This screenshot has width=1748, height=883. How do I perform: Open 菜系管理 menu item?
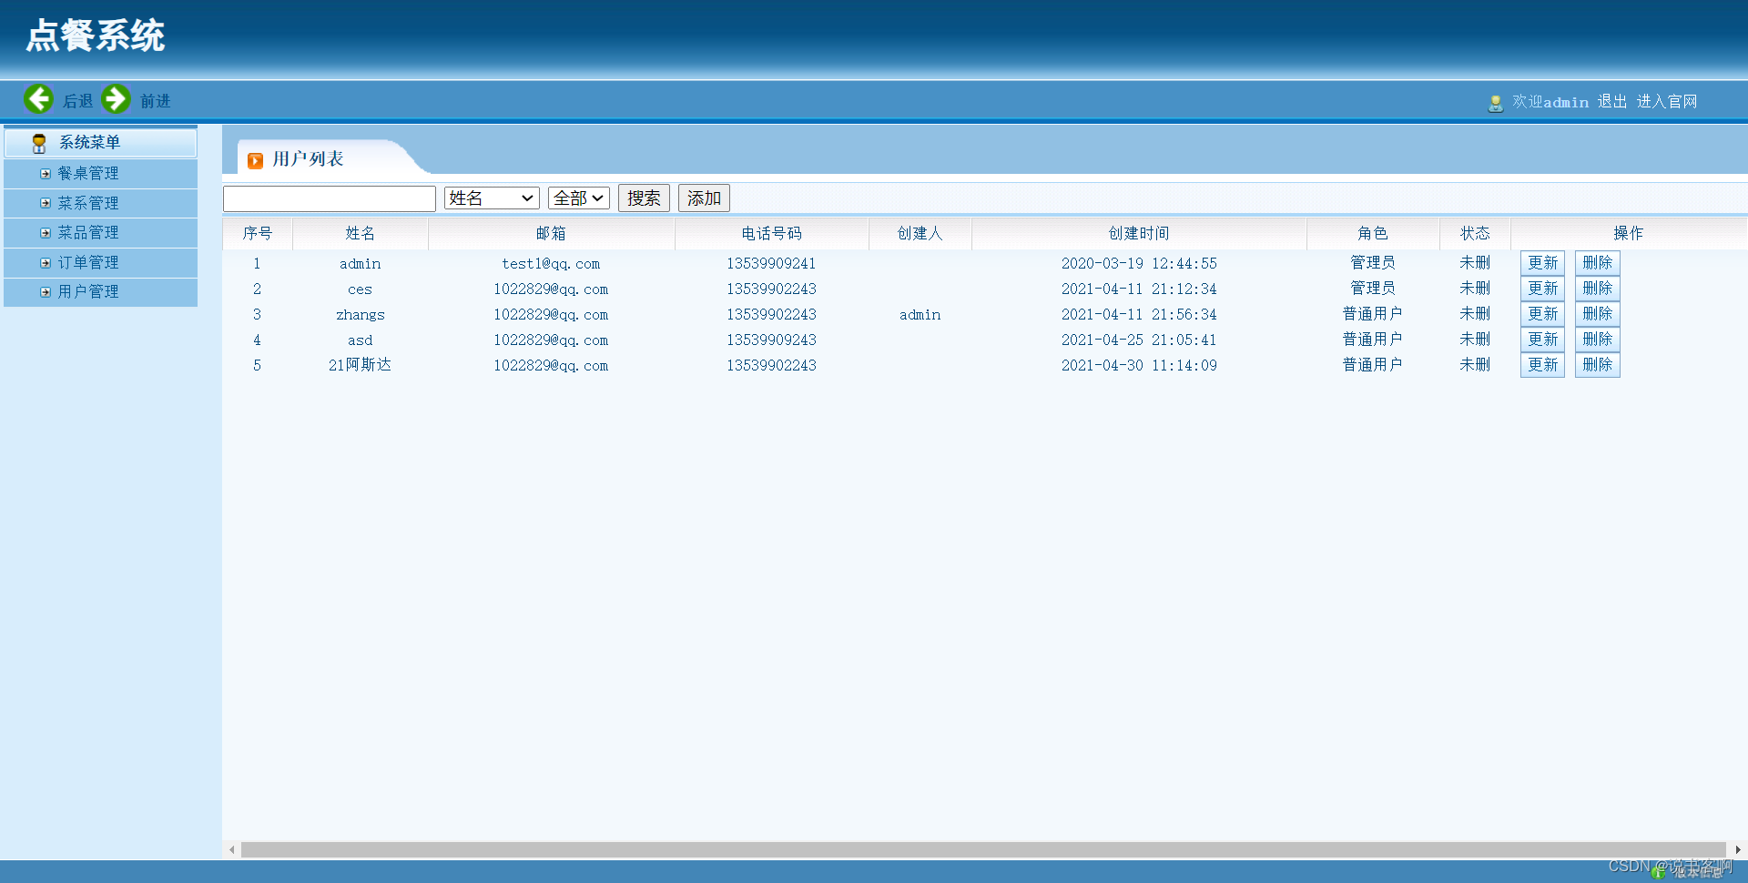[x=88, y=203]
